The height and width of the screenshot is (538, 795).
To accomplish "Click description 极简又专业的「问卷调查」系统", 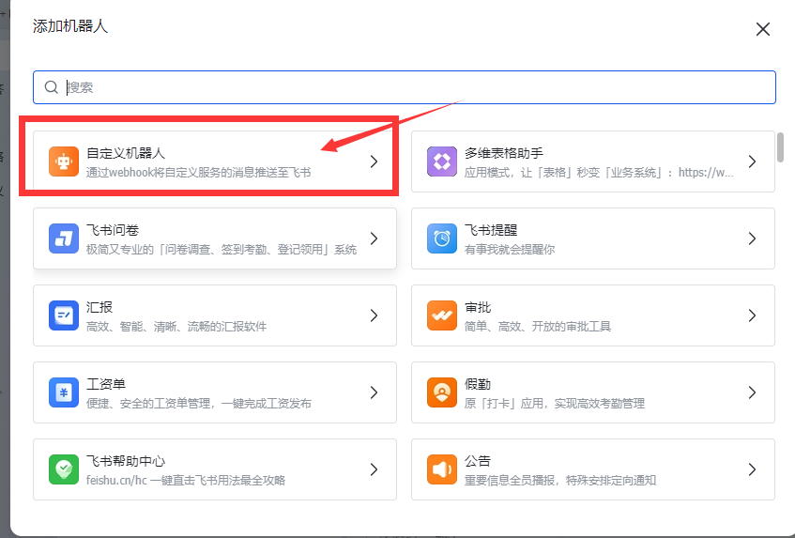I will click(222, 250).
